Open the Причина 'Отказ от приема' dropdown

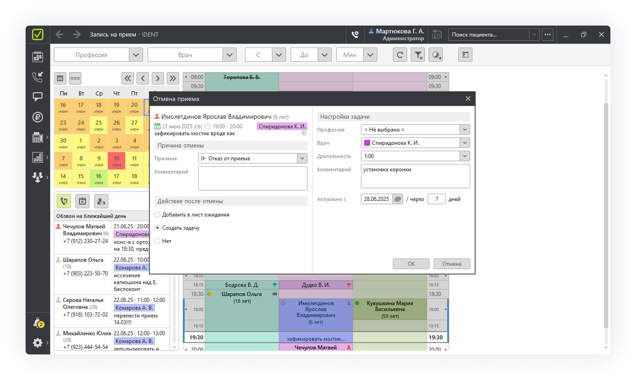click(x=302, y=158)
